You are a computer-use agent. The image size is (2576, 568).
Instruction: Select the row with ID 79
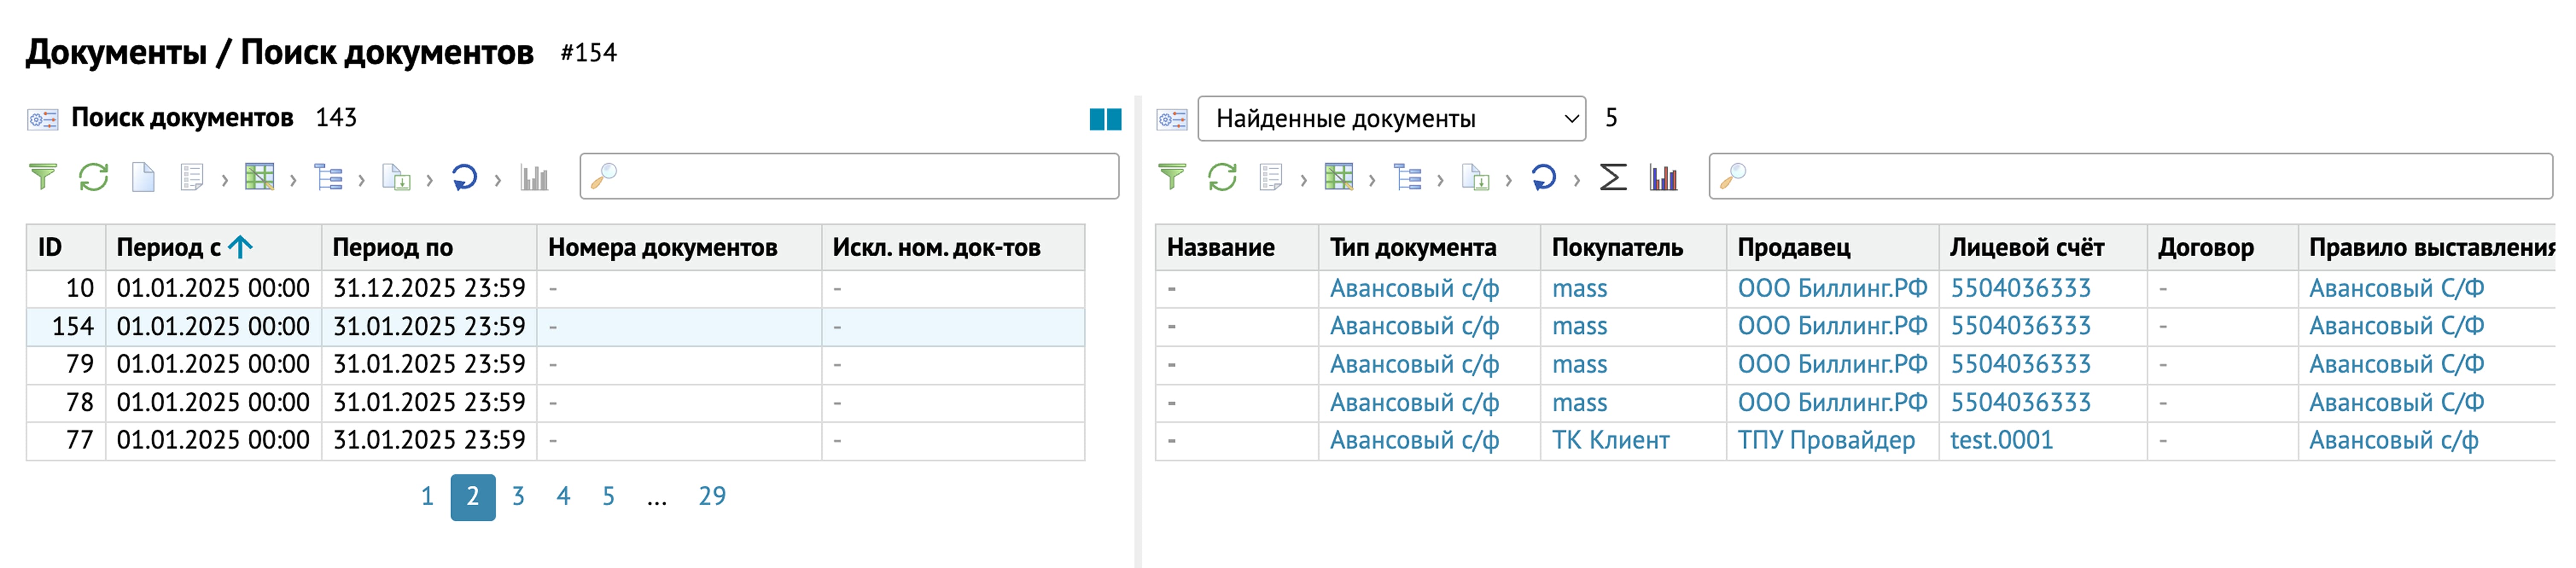coord(555,364)
